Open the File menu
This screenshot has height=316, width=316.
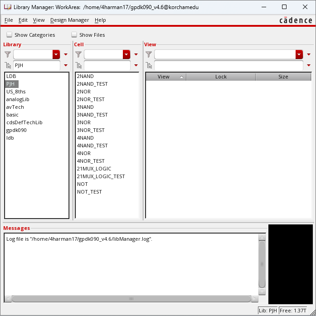(9, 20)
